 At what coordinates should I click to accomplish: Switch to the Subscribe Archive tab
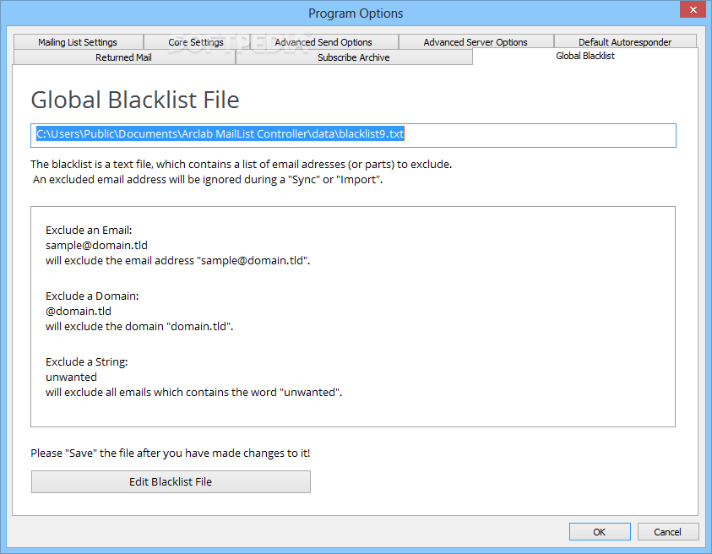(x=354, y=57)
